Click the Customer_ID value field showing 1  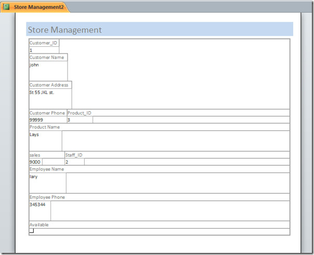point(44,50)
